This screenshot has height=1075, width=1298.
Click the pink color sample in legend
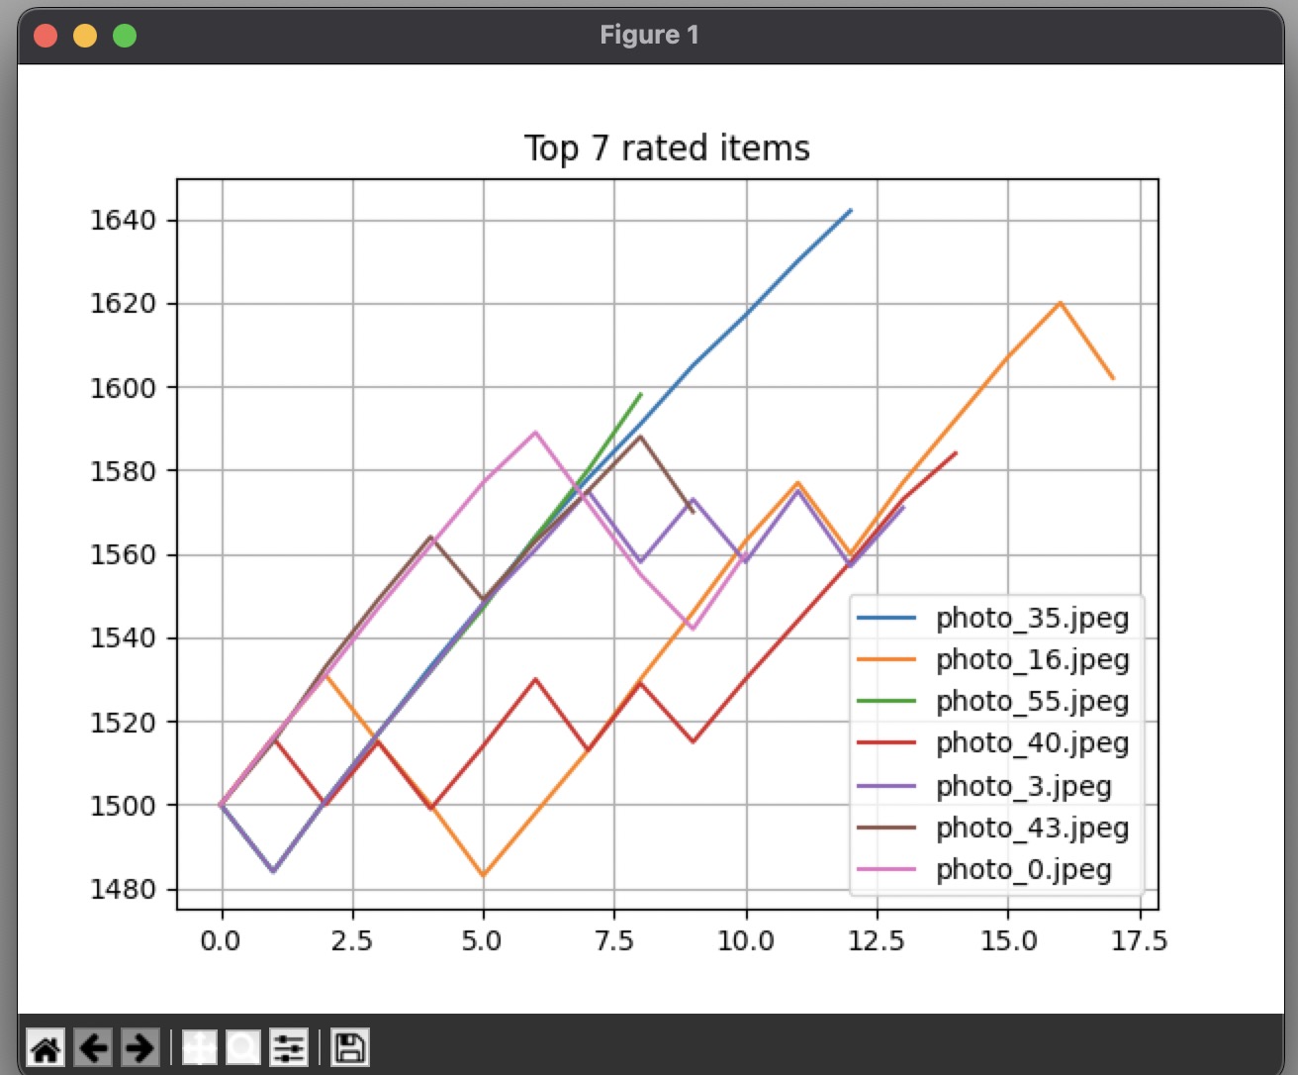coord(886,870)
